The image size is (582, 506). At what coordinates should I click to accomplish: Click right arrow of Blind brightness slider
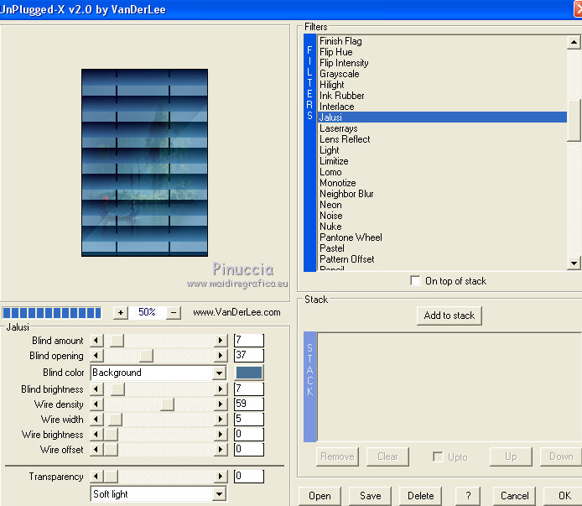(221, 389)
